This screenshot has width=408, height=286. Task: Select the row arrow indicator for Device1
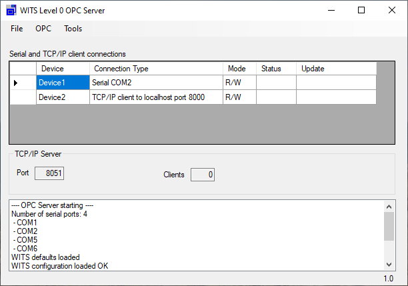coord(15,83)
